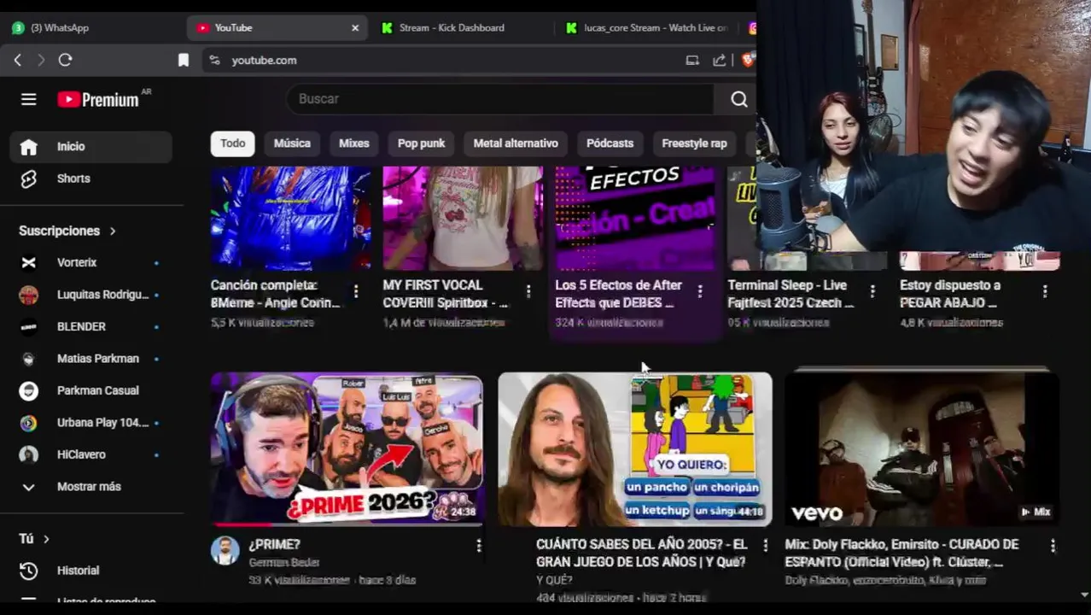Screen dimensions: 1091x615
Task: Select the Todo filter chip
Action: coord(232,143)
